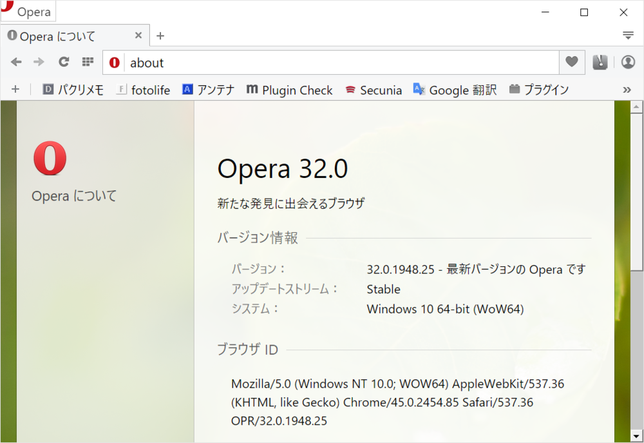644x443 pixels.
Task: Open the Google 翻訳 bookmark
Action: (455, 90)
